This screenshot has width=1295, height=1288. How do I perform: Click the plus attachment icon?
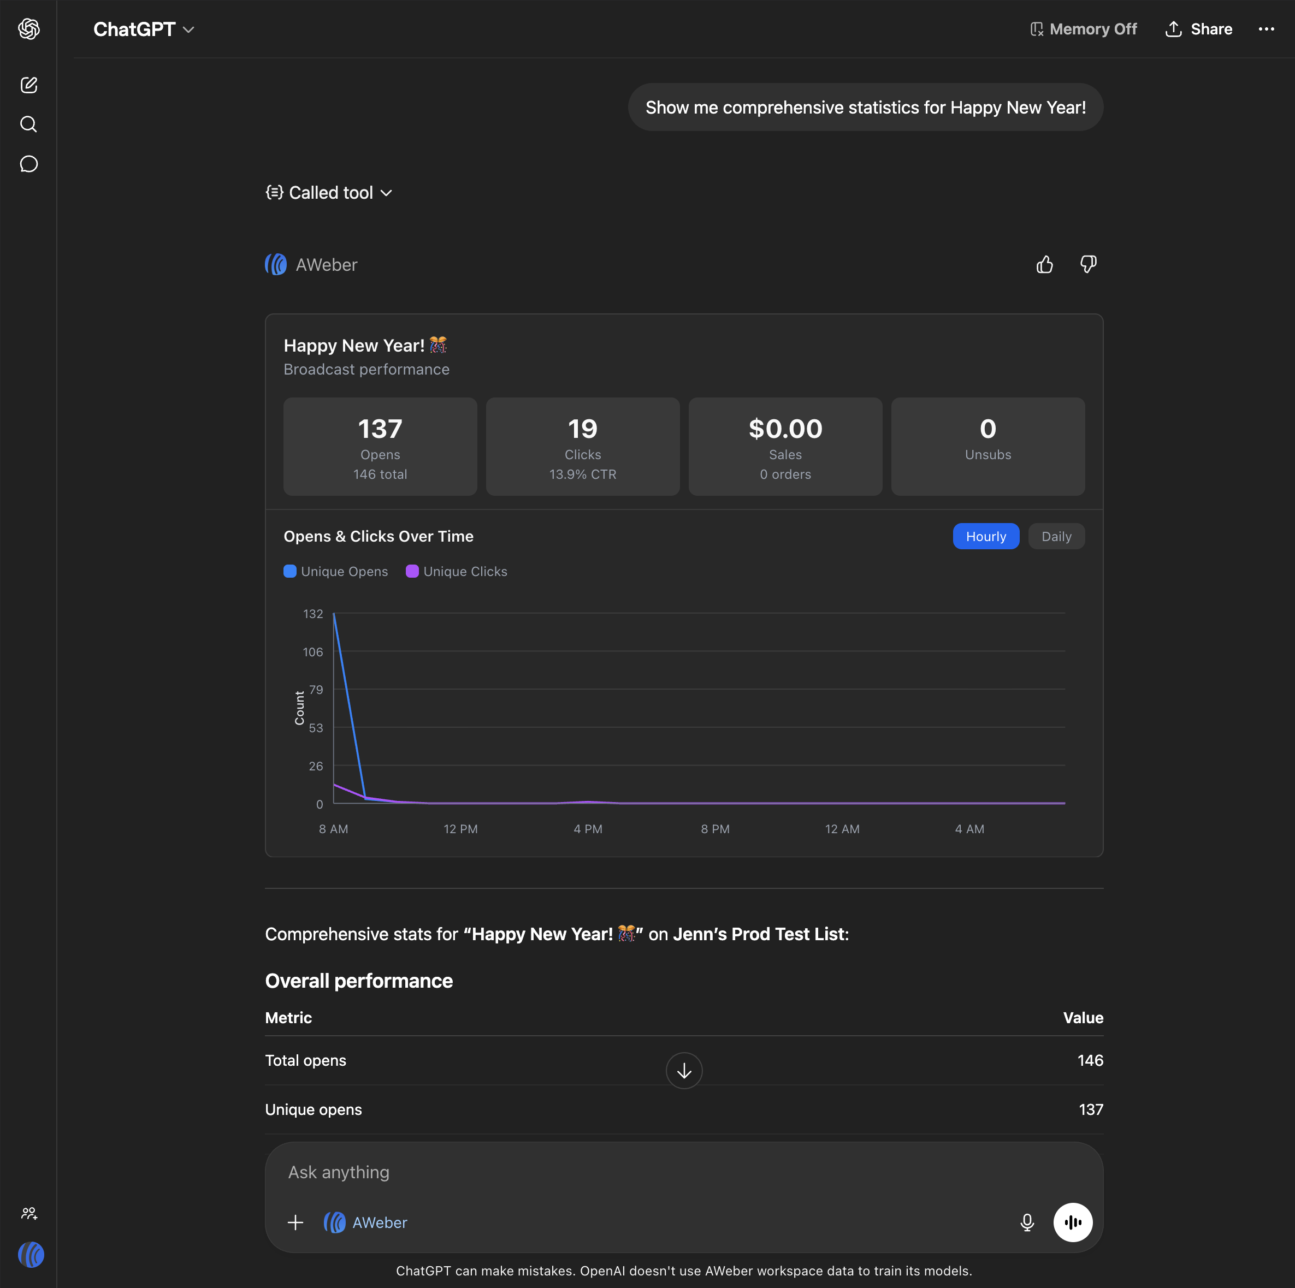(x=295, y=1222)
